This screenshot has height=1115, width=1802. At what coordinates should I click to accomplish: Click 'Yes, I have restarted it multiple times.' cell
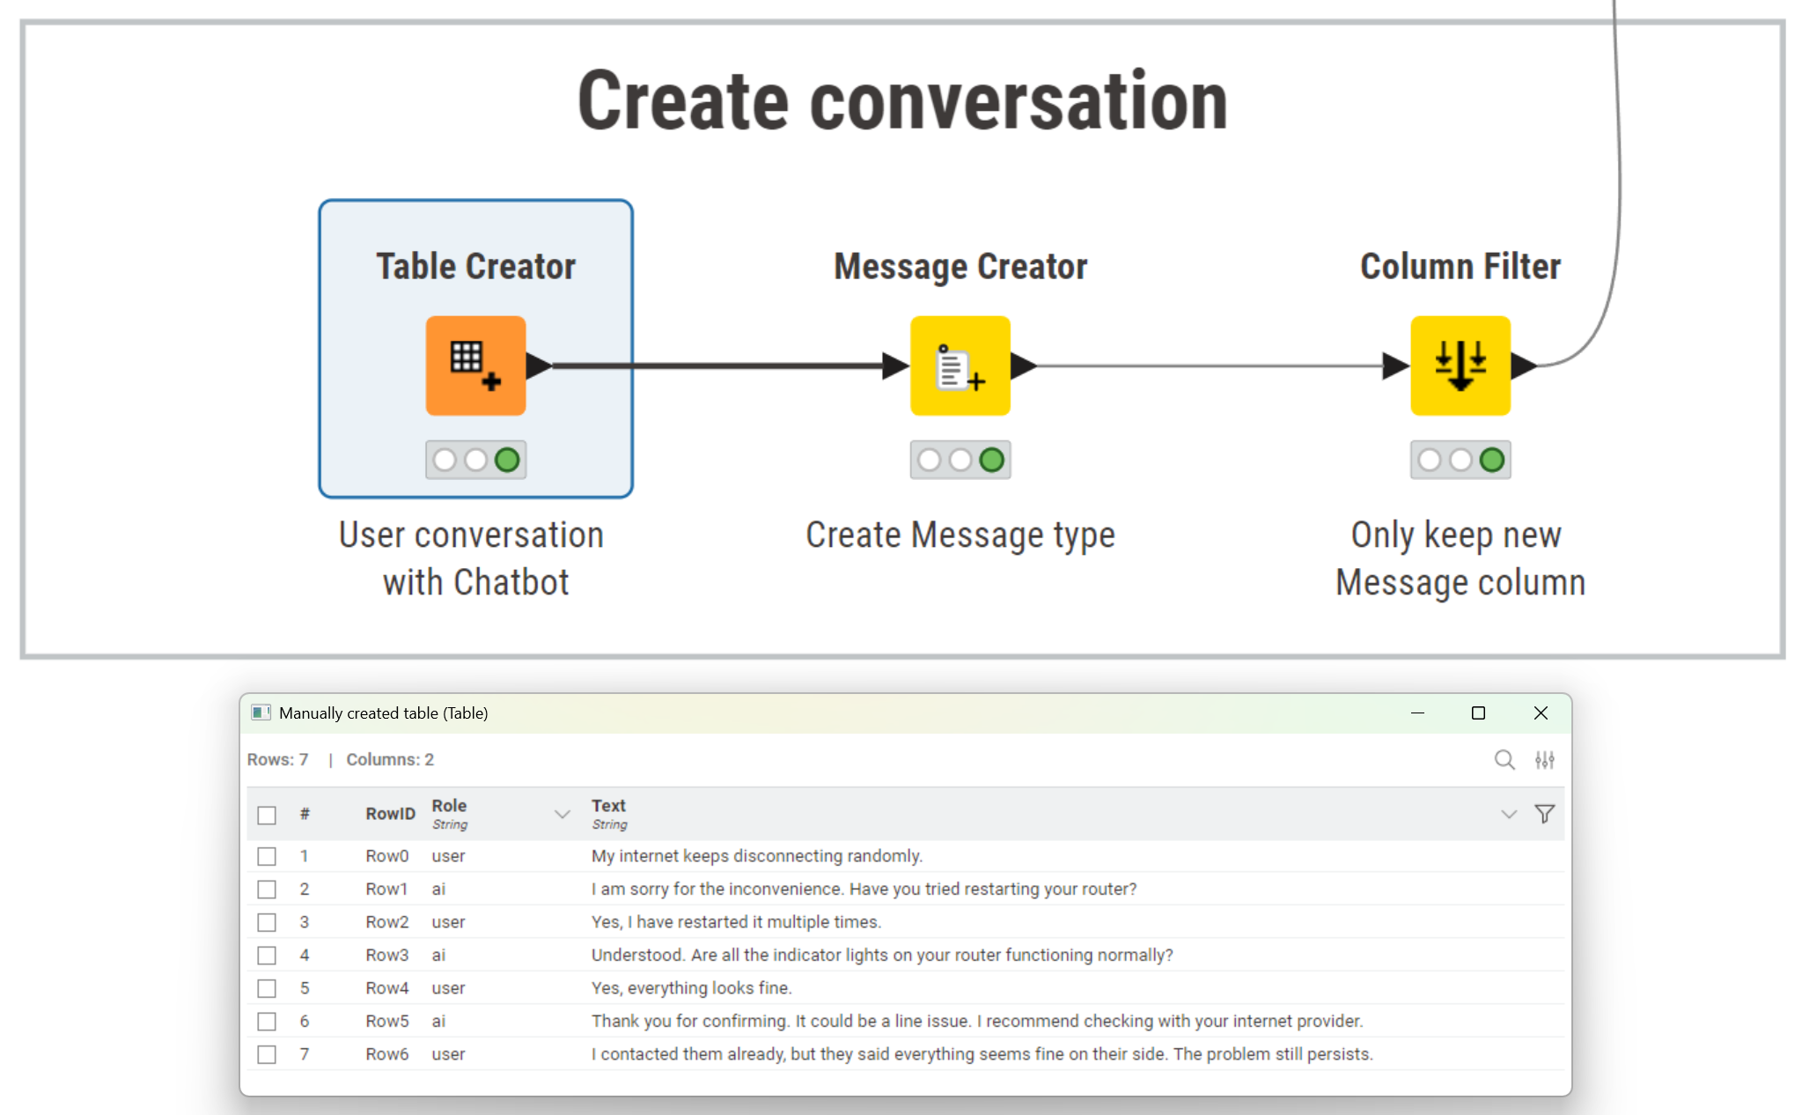click(x=736, y=922)
